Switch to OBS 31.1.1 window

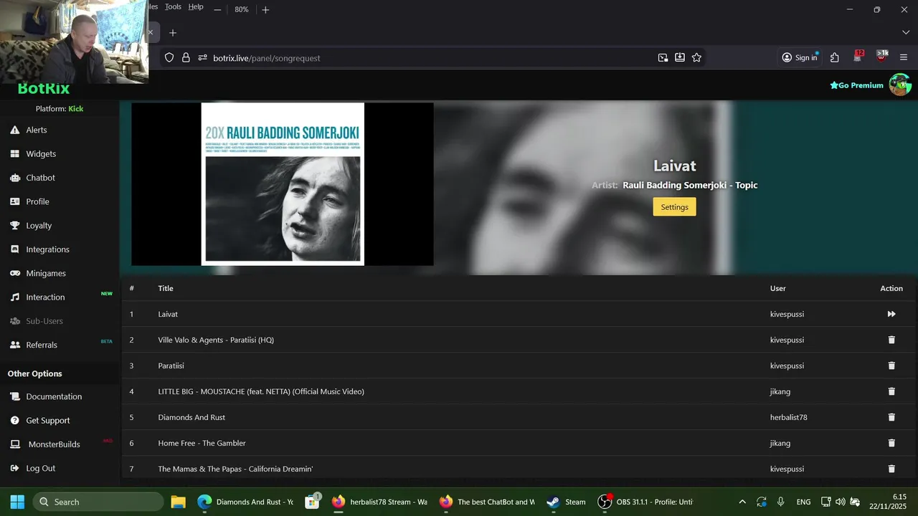645,502
